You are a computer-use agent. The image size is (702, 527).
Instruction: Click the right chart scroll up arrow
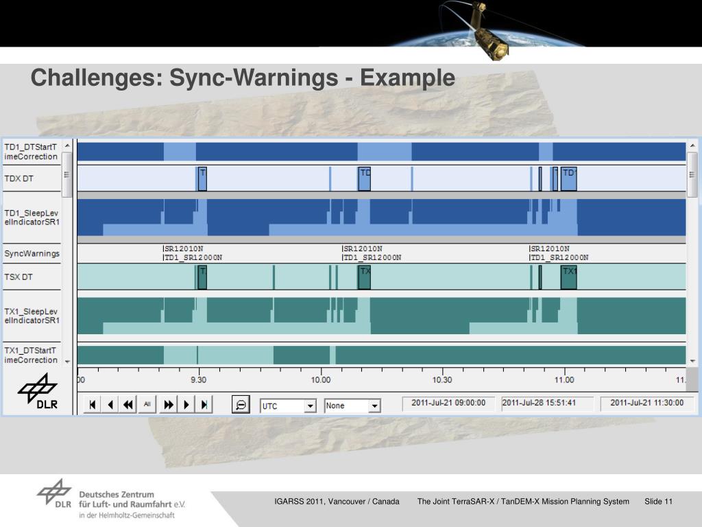[692, 145]
